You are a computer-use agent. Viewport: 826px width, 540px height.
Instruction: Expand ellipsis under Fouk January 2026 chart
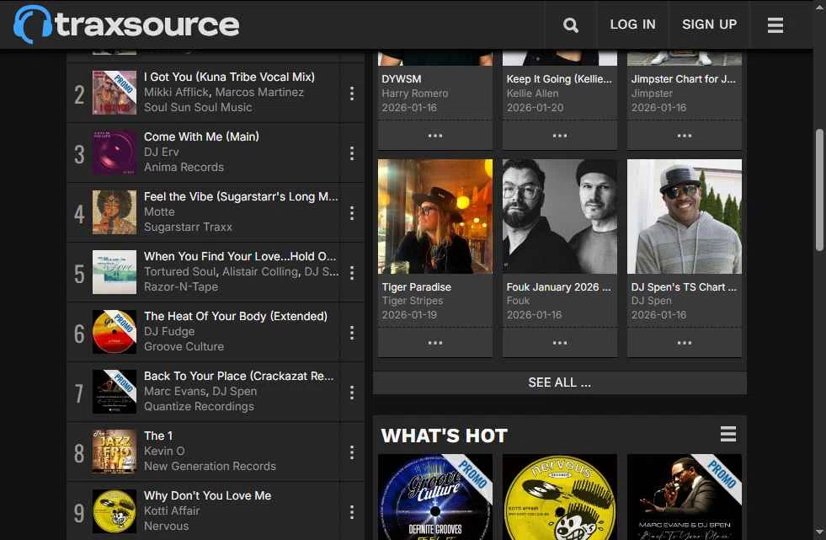click(559, 343)
